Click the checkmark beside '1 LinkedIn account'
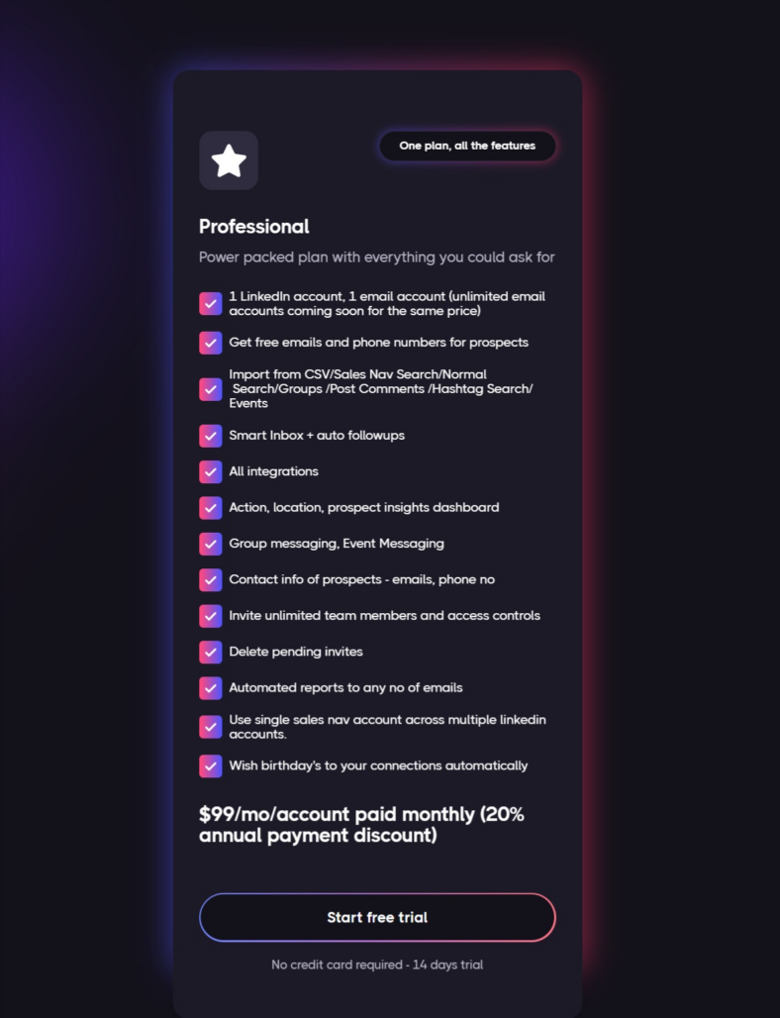Image resolution: width=780 pixels, height=1018 pixels. (210, 304)
